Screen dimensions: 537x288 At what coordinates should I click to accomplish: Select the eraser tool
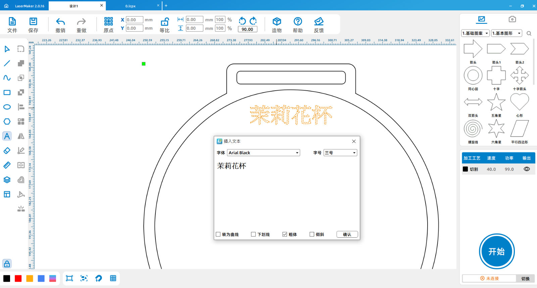(7, 151)
